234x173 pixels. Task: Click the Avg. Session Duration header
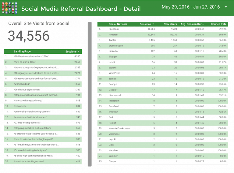(192, 24)
